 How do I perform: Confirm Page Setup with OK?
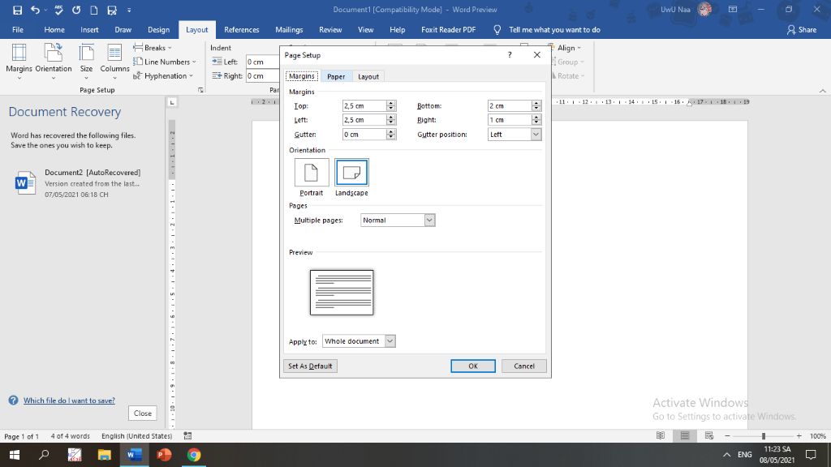click(473, 366)
